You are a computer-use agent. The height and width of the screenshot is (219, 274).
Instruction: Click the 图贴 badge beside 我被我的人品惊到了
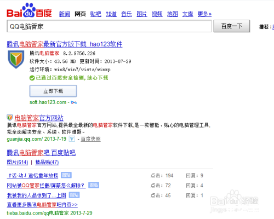click(x=74, y=195)
